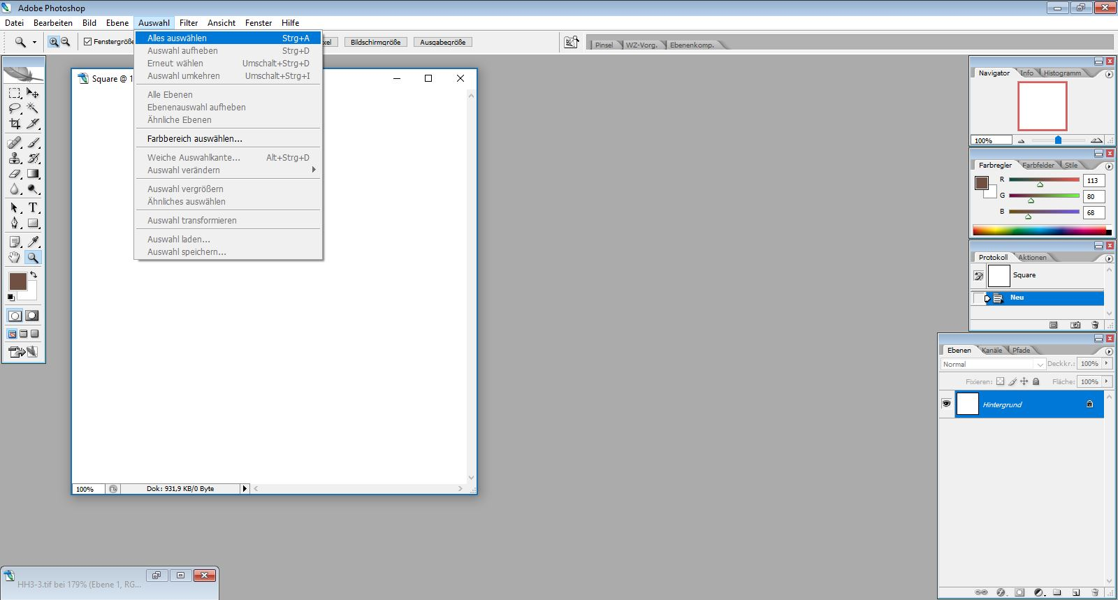This screenshot has width=1118, height=600.
Task: Select the Crop tool
Action: point(15,124)
